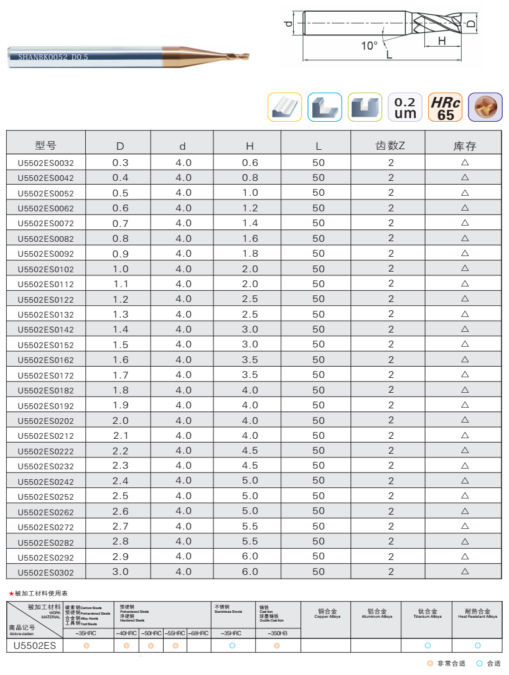Select the 0.2 um grain size icon

pos(405,107)
